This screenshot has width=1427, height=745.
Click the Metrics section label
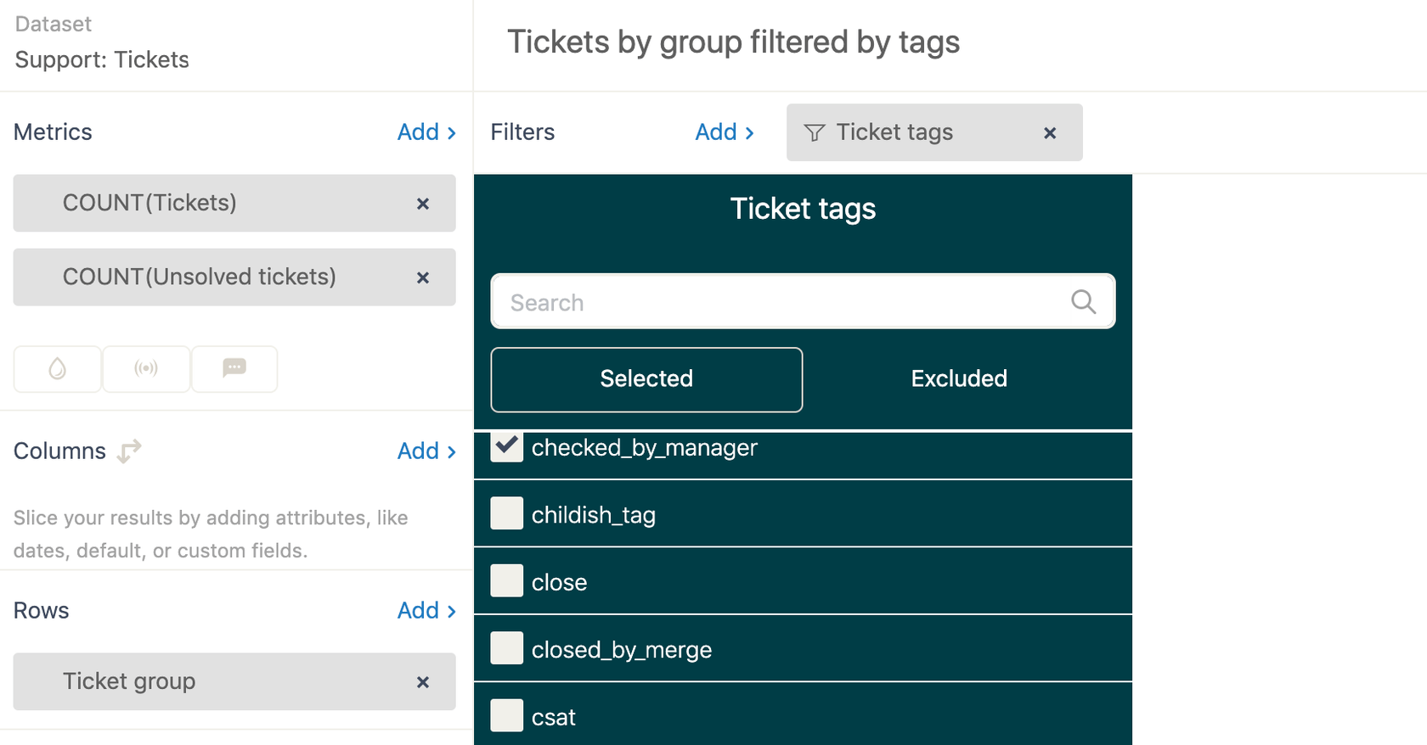tap(53, 132)
